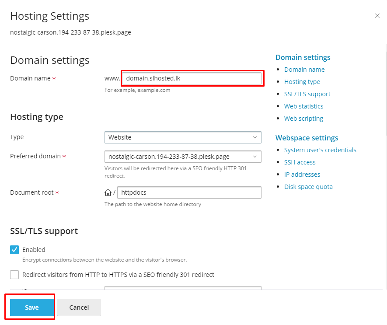Click the home icon beside Document root
Viewport: 387px width, 325px height.
tap(108, 192)
